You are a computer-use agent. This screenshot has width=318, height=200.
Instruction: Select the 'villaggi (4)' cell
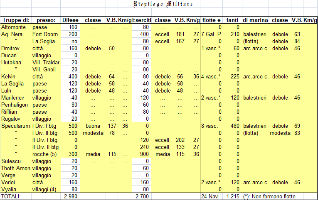[x=44, y=190]
